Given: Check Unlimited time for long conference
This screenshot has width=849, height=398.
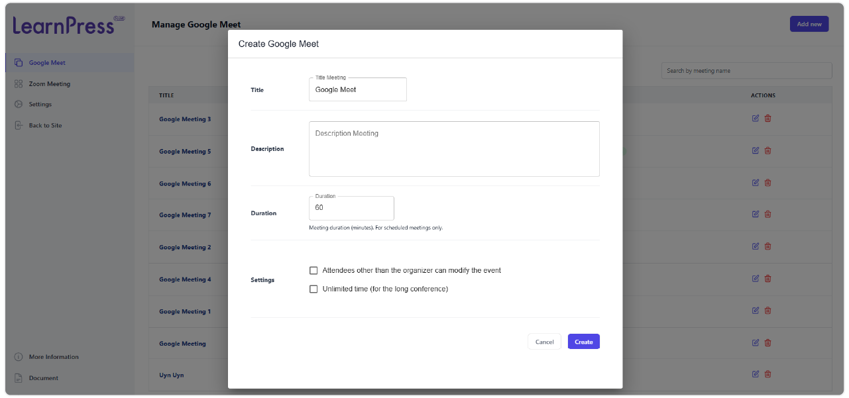Looking at the screenshot, I should click(314, 289).
